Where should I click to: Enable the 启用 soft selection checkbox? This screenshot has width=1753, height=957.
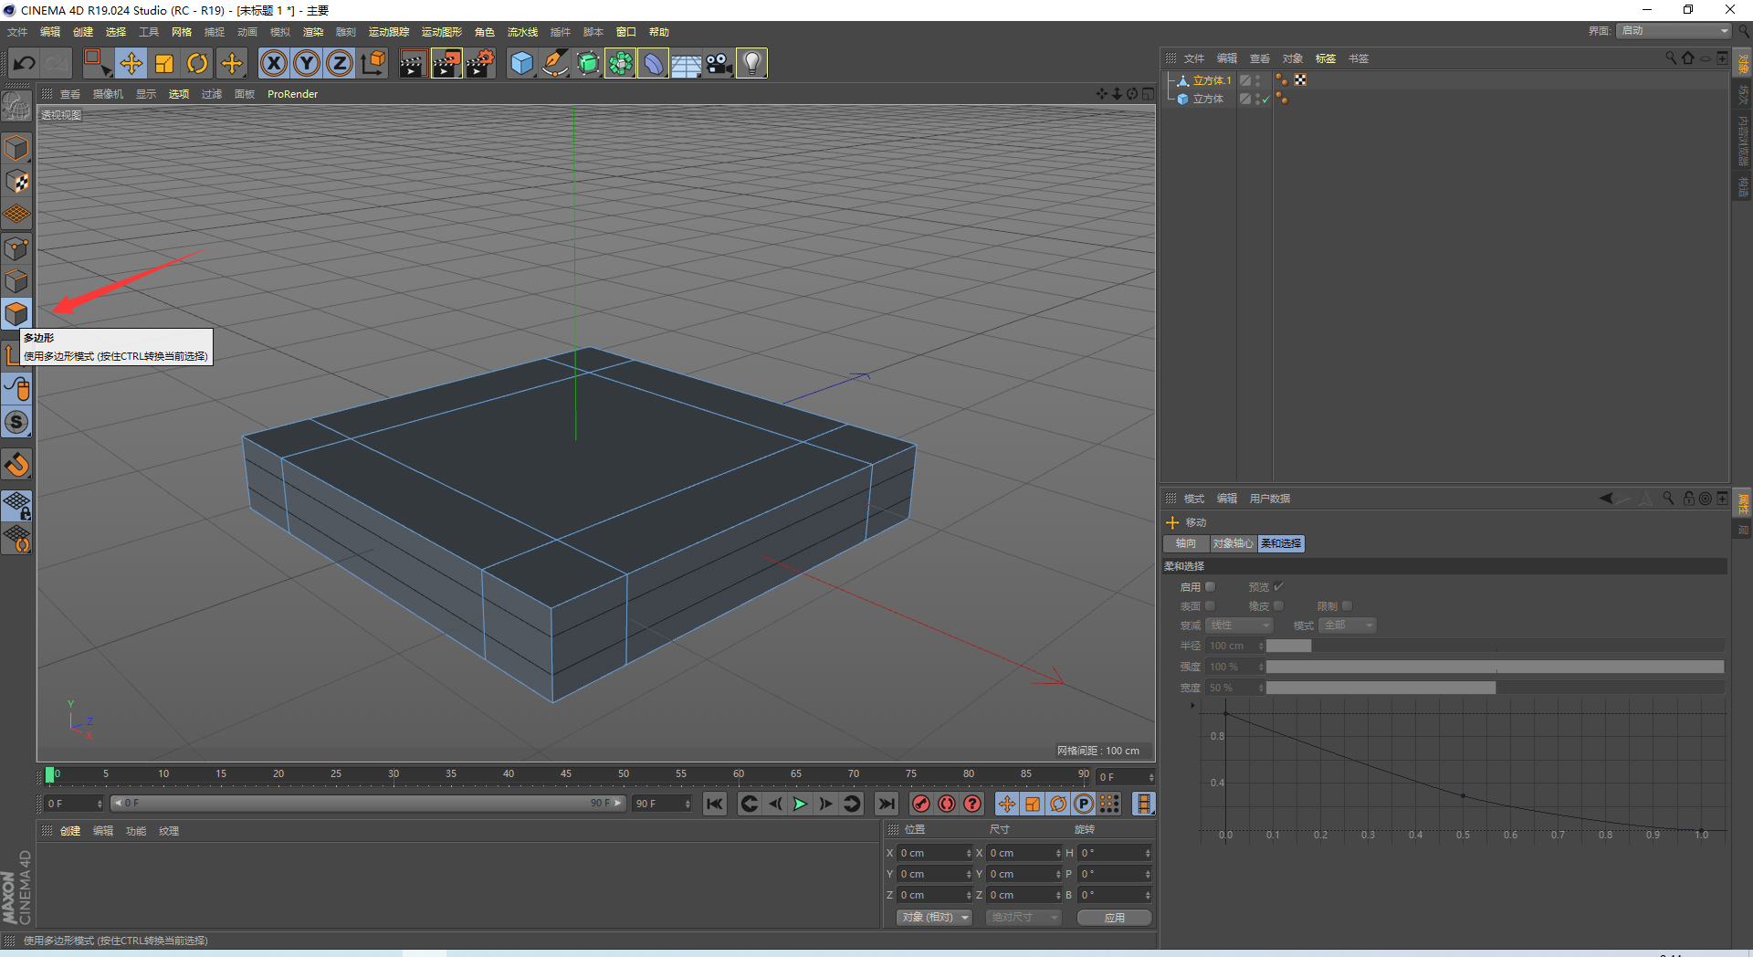pos(1210,587)
